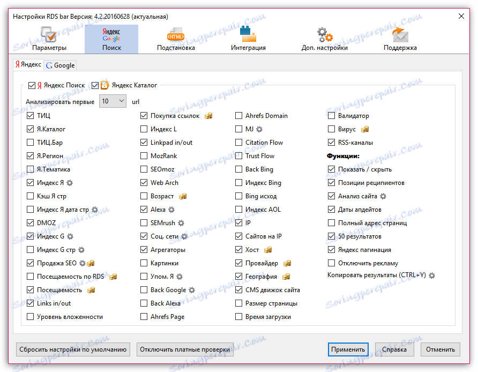Click coins icon beside Хост
This screenshot has width=478, height=372.
[x=268, y=250]
